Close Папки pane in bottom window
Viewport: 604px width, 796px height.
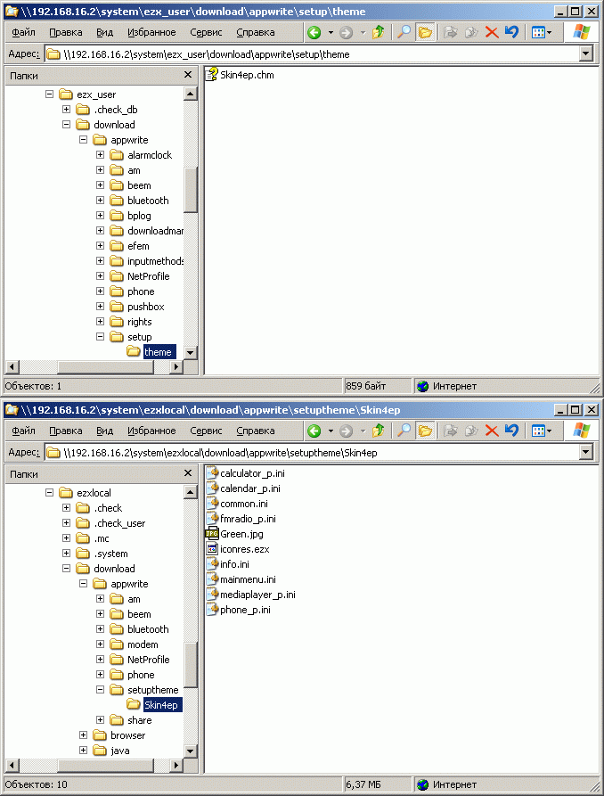[x=188, y=473]
